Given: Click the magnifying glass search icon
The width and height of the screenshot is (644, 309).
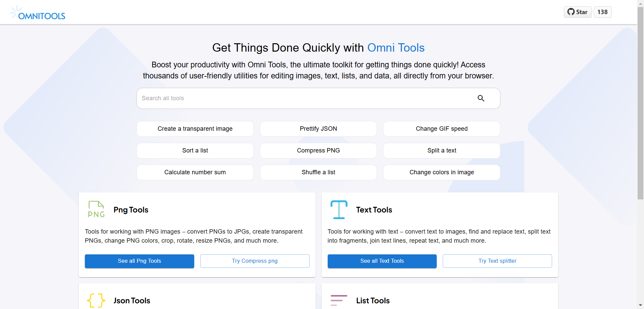Looking at the screenshot, I should [481, 98].
